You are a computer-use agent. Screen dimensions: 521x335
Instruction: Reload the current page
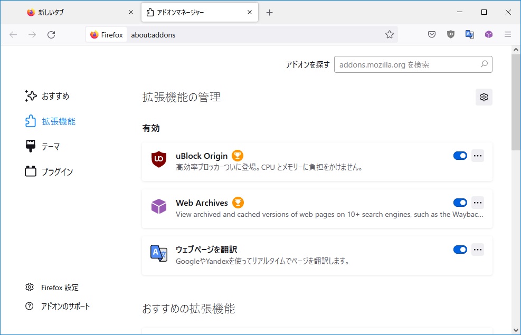51,34
